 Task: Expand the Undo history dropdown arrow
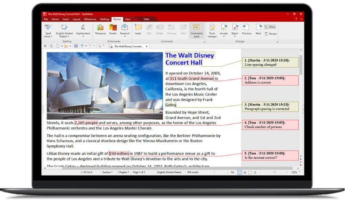86,46
